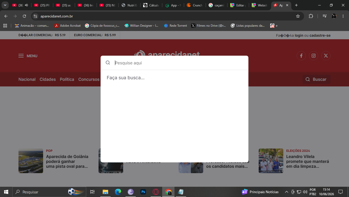This screenshot has width=349, height=197.
Task: Switch to the Crunch tab
Action: click(195, 5)
